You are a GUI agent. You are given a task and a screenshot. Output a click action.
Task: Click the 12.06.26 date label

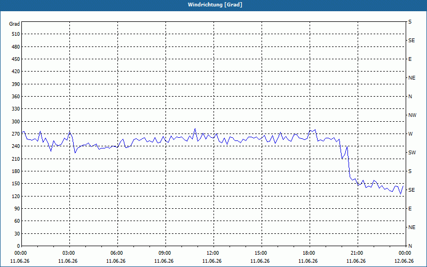404,261
